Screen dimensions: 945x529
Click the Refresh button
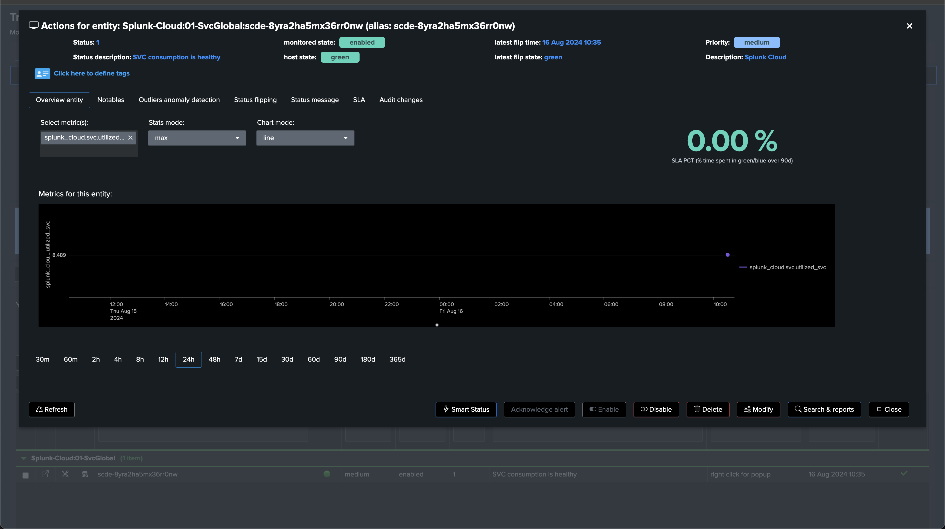pos(52,409)
